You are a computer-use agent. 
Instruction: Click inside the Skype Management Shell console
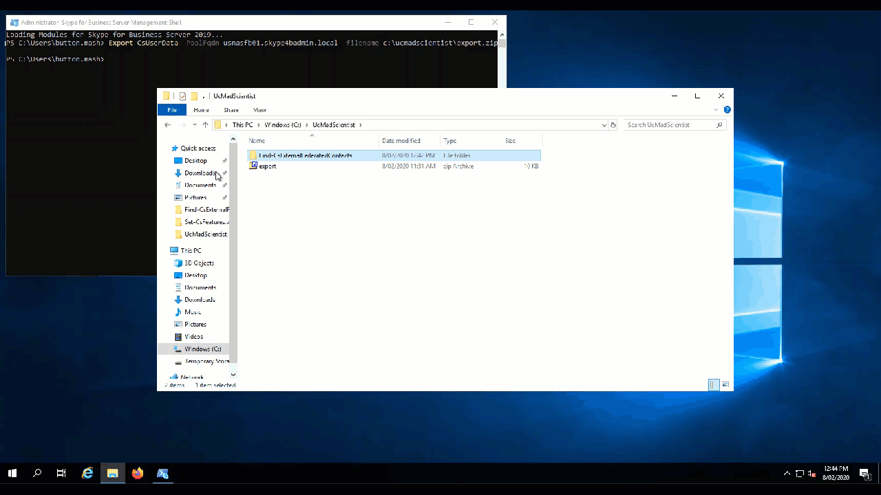(81, 172)
